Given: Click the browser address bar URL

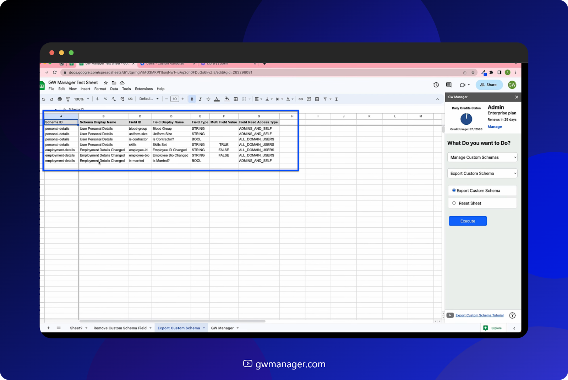Looking at the screenshot, I should pyautogui.click(x=160, y=72).
